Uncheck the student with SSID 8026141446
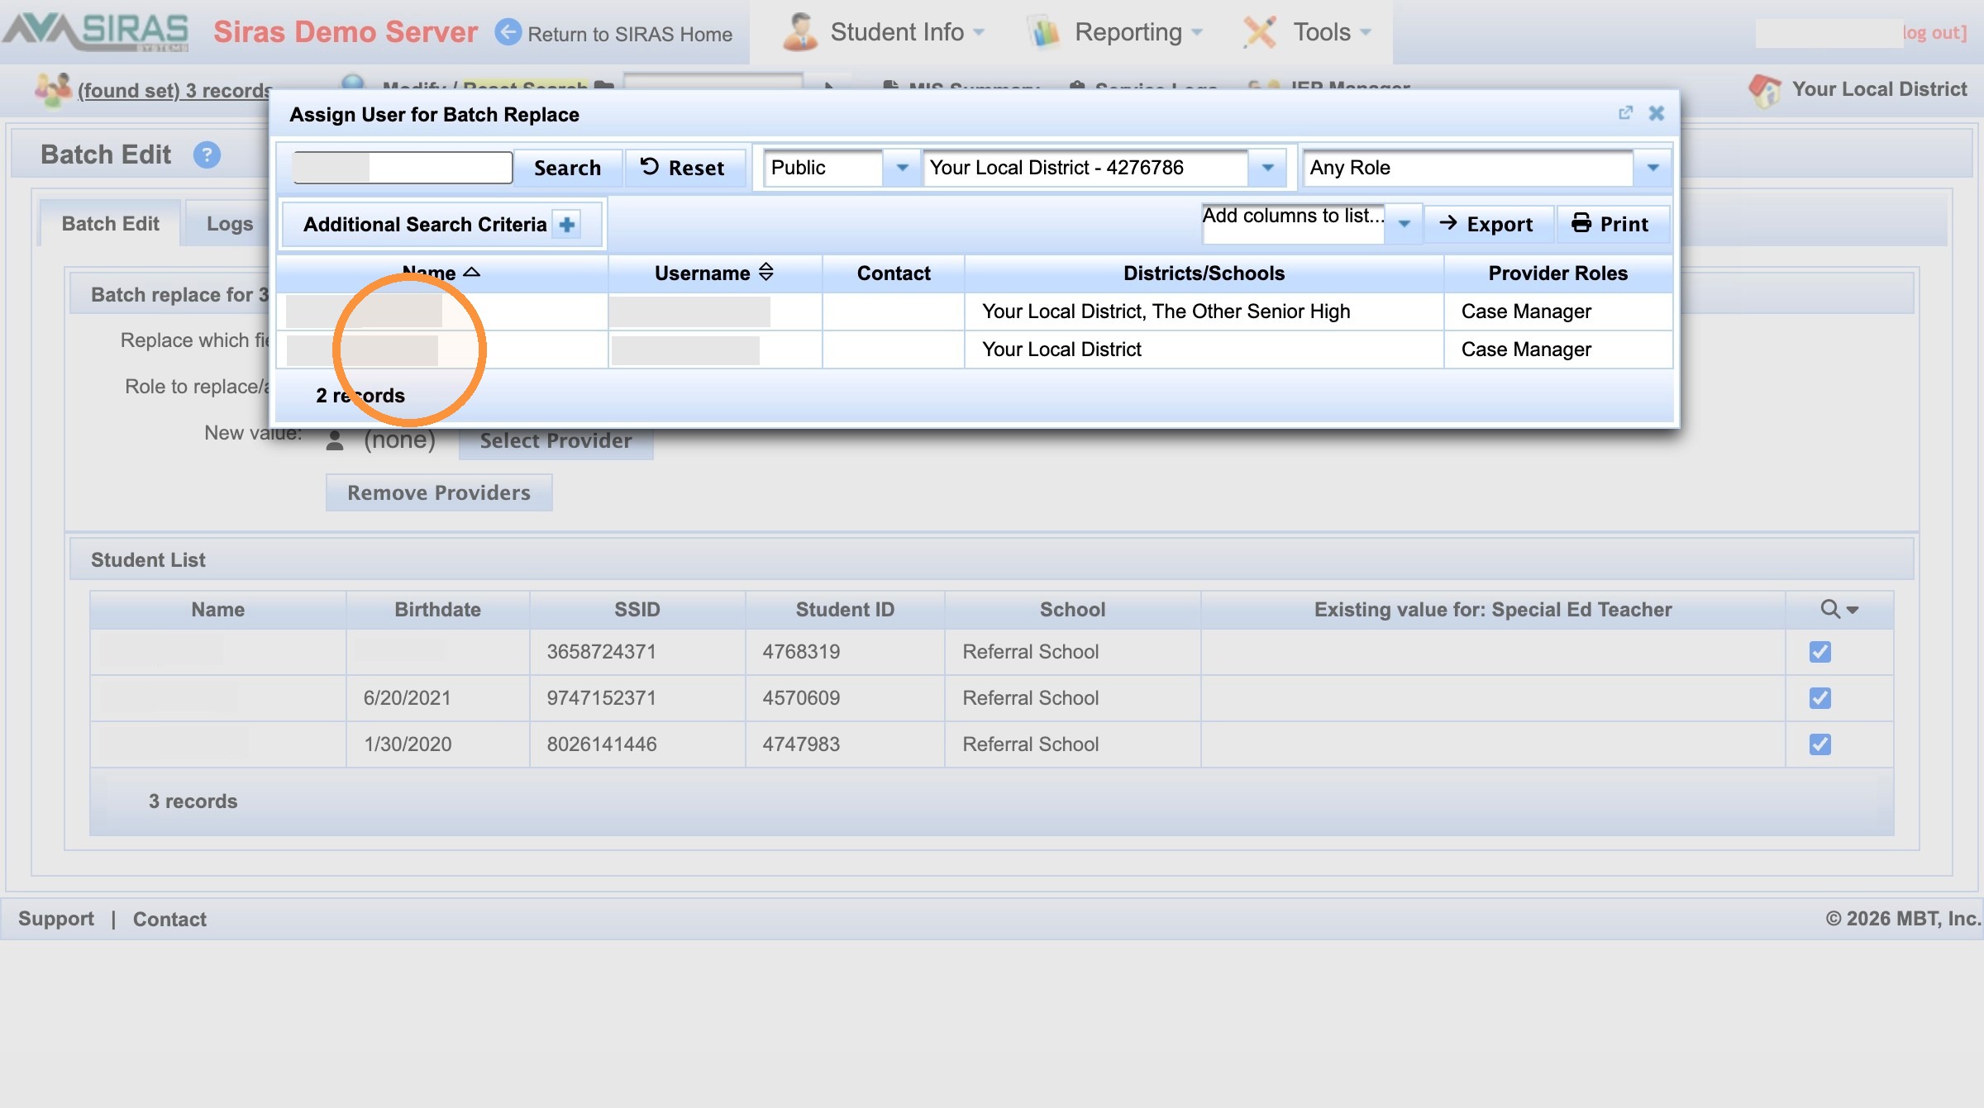1984x1108 pixels. coord(1819,744)
